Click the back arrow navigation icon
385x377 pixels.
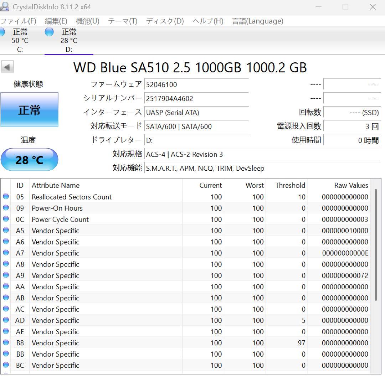pos(7,67)
